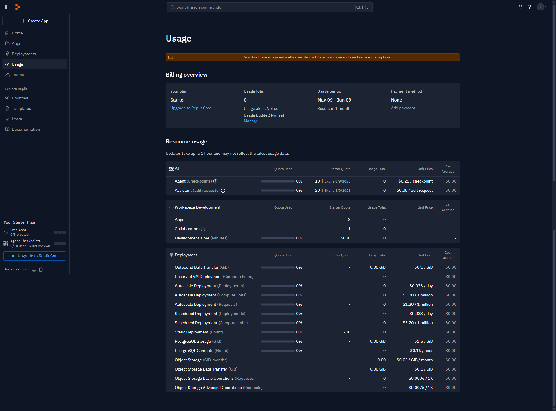Open Teams in sidebar

(35, 75)
